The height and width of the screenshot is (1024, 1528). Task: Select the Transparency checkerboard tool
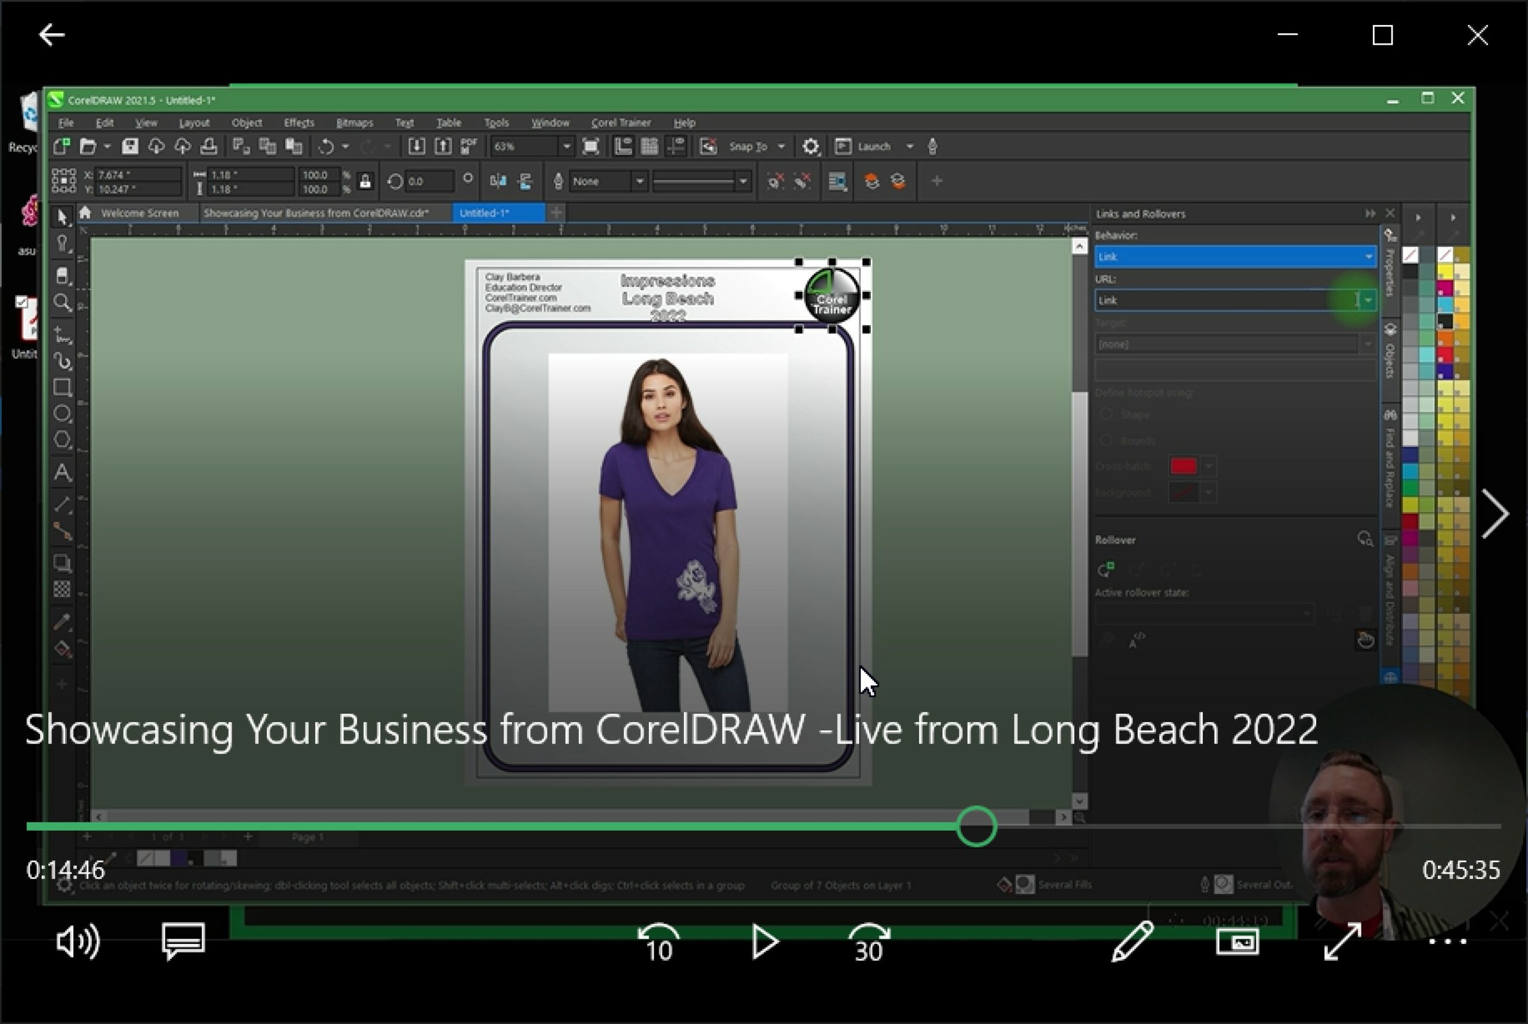(x=62, y=589)
